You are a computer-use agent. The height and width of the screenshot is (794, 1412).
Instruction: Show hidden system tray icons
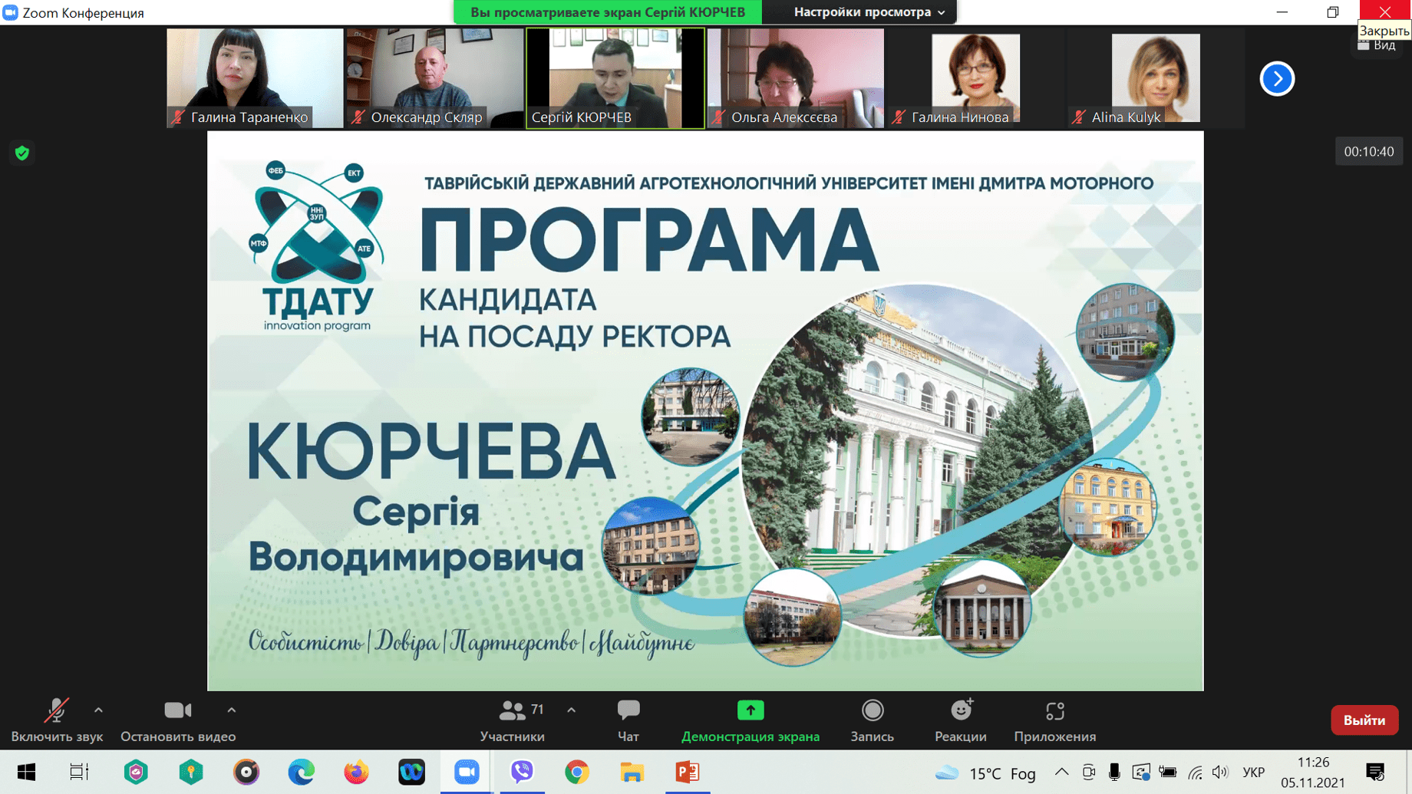click(x=1061, y=772)
